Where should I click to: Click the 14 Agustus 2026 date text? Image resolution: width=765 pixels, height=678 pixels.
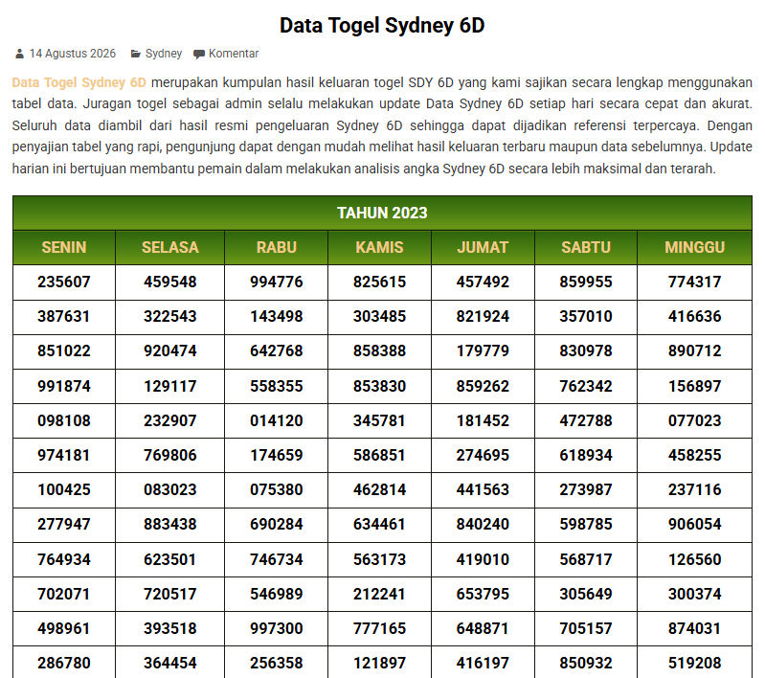point(72,54)
